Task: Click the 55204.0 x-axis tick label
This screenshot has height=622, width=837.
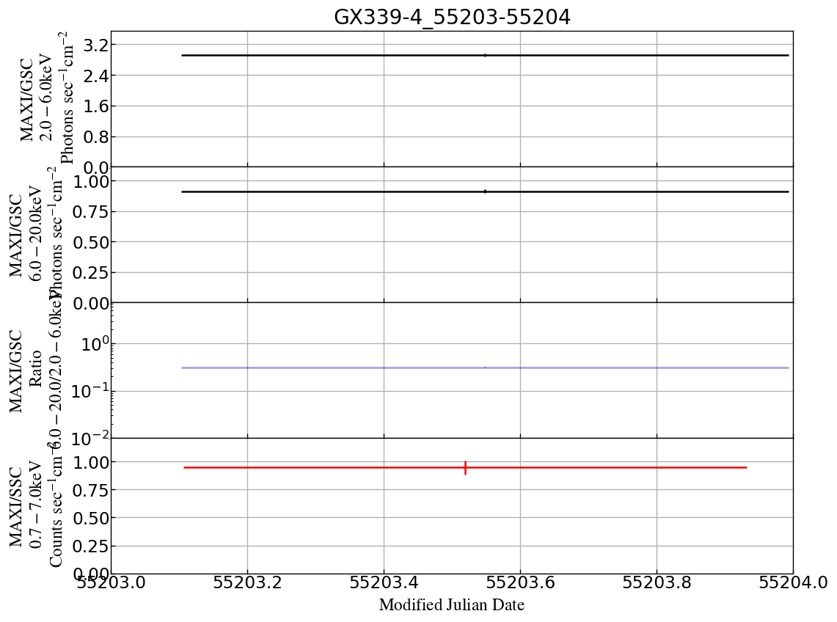Action: [x=793, y=582]
